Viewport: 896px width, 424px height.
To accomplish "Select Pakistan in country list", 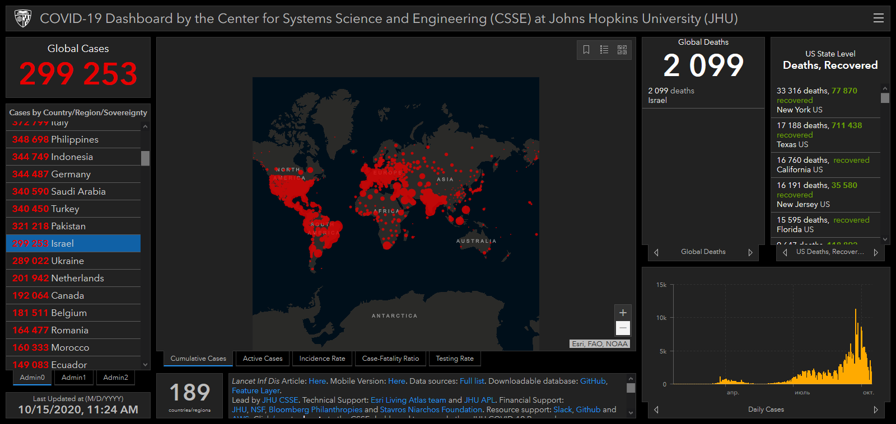I will pyautogui.click(x=73, y=226).
